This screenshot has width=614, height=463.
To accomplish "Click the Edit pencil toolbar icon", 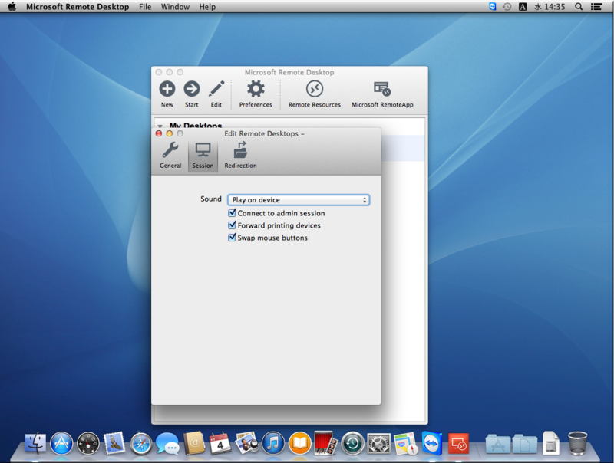I will (x=216, y=89).
